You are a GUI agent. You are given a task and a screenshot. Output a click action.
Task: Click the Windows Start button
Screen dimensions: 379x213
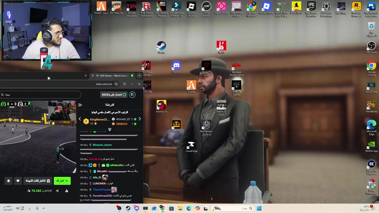coord(259,209)
